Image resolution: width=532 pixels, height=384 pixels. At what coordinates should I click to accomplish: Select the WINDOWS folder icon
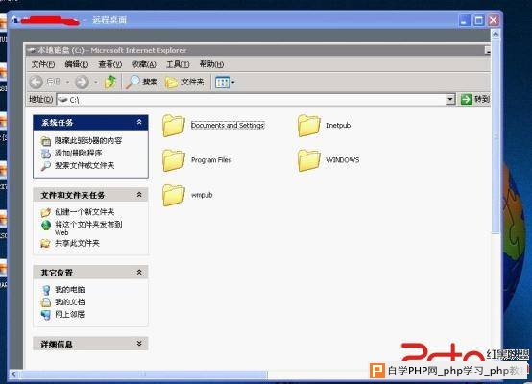(309, 160)
